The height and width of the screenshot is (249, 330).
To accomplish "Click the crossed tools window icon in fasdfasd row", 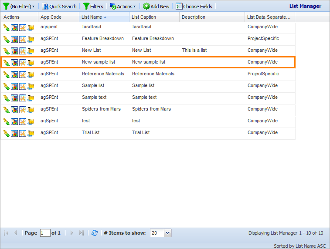I will (x=23, y=27).
